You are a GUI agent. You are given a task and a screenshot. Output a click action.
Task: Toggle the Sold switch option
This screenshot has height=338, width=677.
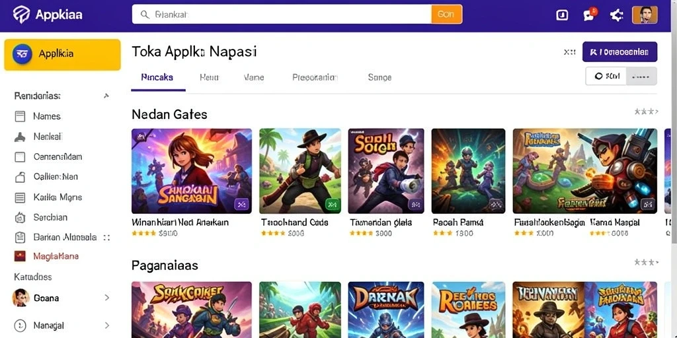pos(606,77)
